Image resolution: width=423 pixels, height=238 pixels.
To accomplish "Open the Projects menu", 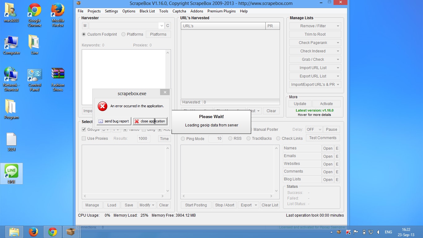I will click(x=94, y=11).
